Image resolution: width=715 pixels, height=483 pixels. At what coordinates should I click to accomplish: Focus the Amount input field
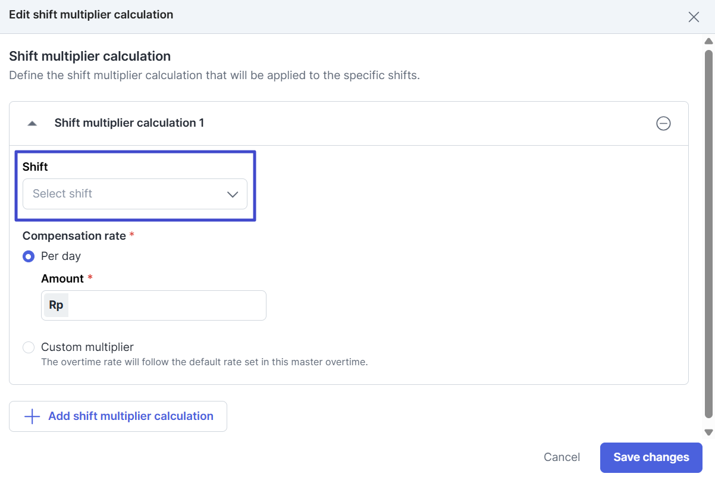167,306
